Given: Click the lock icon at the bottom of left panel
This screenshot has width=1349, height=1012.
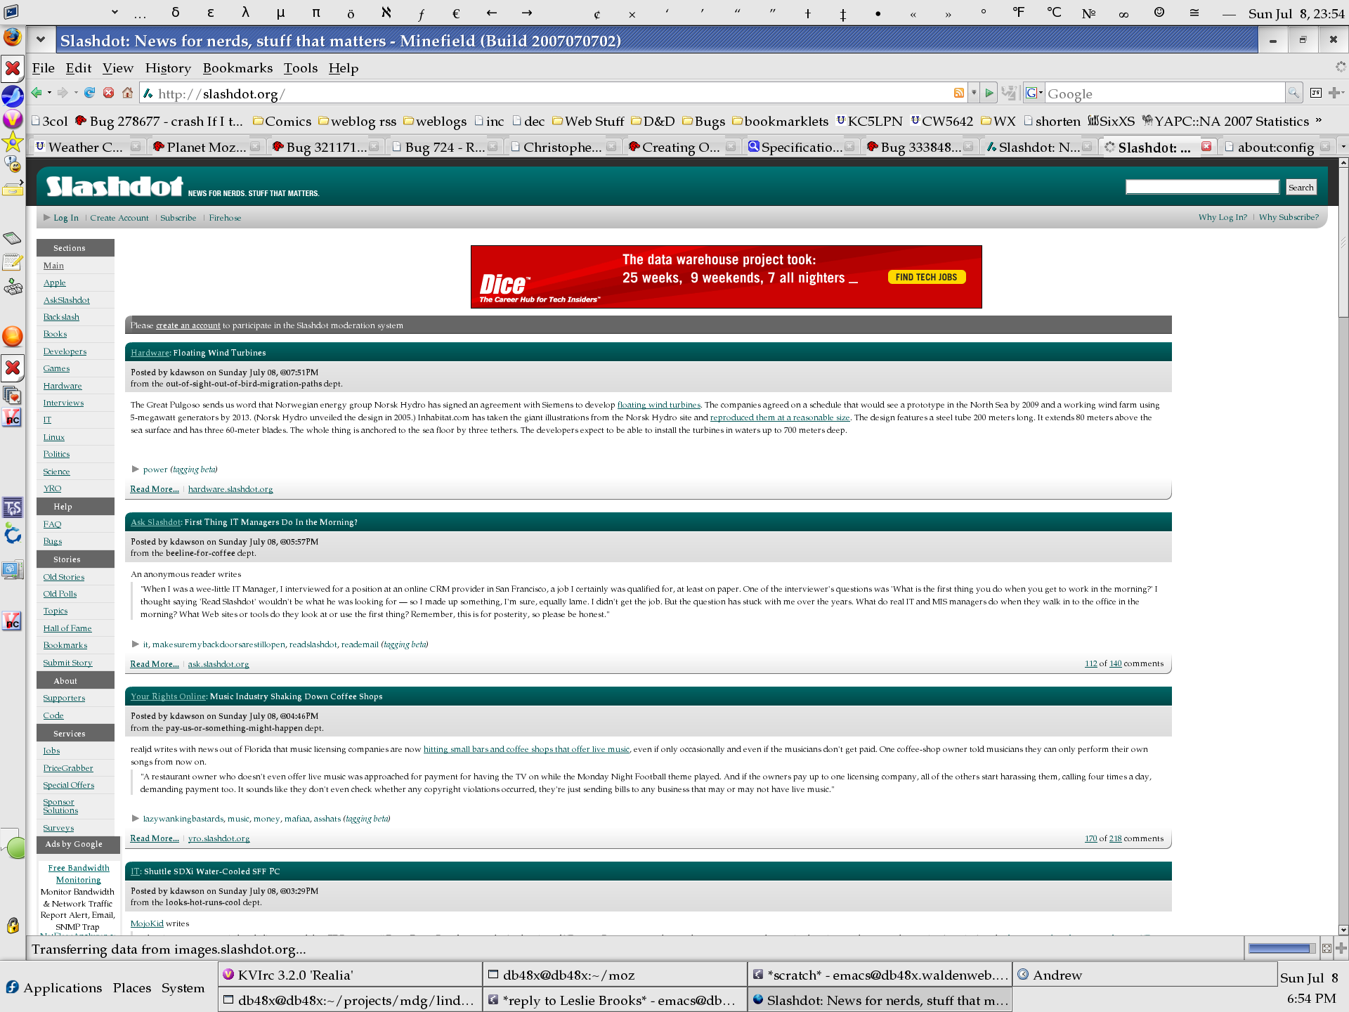Looking at the screenshot, I should 13,925.
